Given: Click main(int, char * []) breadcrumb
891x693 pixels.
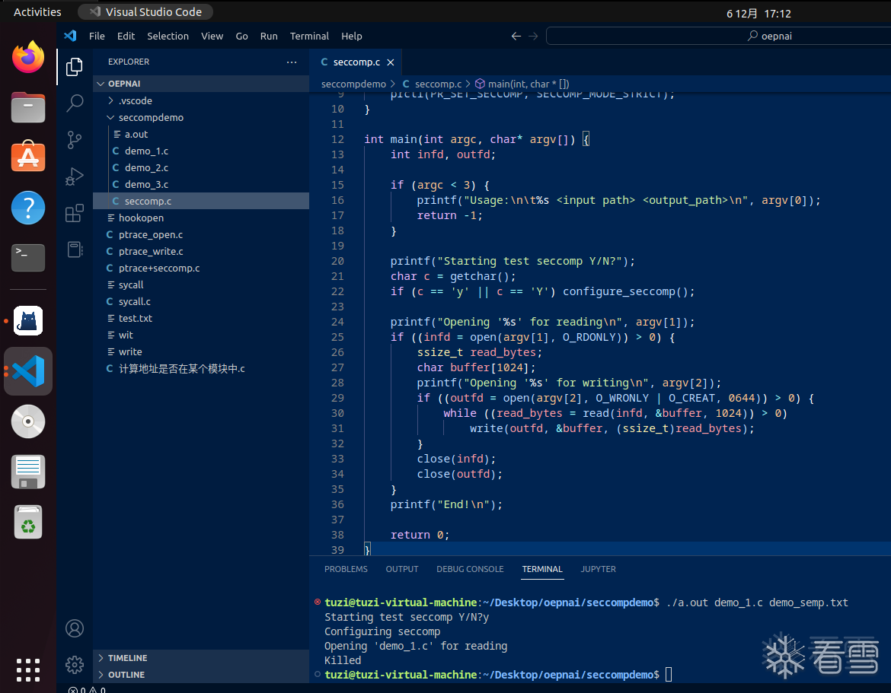Looking at the screenshot, I should (522, 84).
